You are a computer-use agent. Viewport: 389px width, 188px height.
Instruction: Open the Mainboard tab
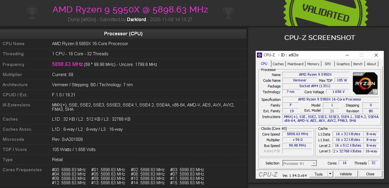point(295,64)
